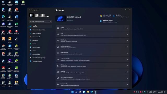The image size is (167, 94).
Task: Open the Ligar/Desligar power settings row
Action: [x=92, y=53]
